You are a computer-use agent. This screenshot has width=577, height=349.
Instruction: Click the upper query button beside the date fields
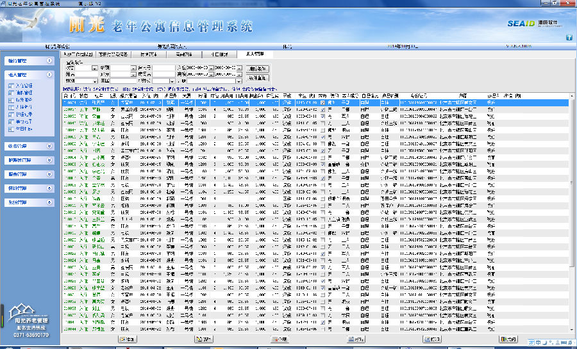(258, 68)
